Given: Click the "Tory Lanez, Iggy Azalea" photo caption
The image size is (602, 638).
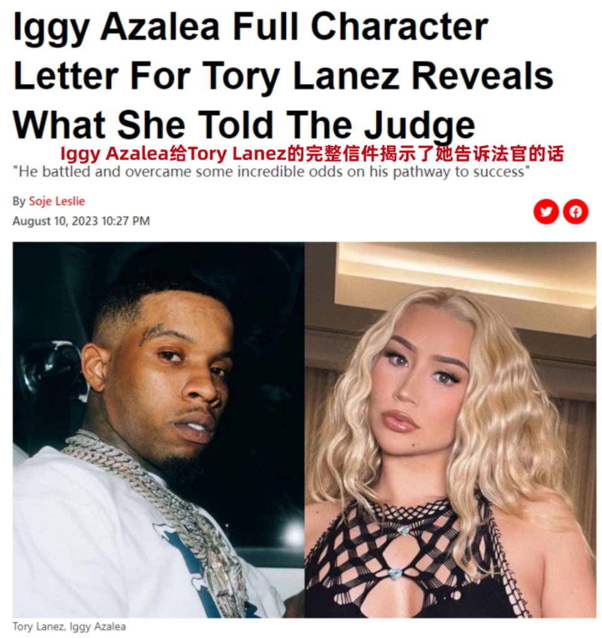Looking at the screenshot, I should tap(69, 627).
